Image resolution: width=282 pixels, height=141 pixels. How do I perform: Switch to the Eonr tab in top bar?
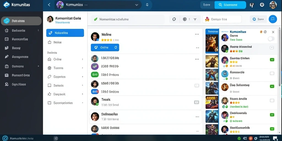[207, 5]
